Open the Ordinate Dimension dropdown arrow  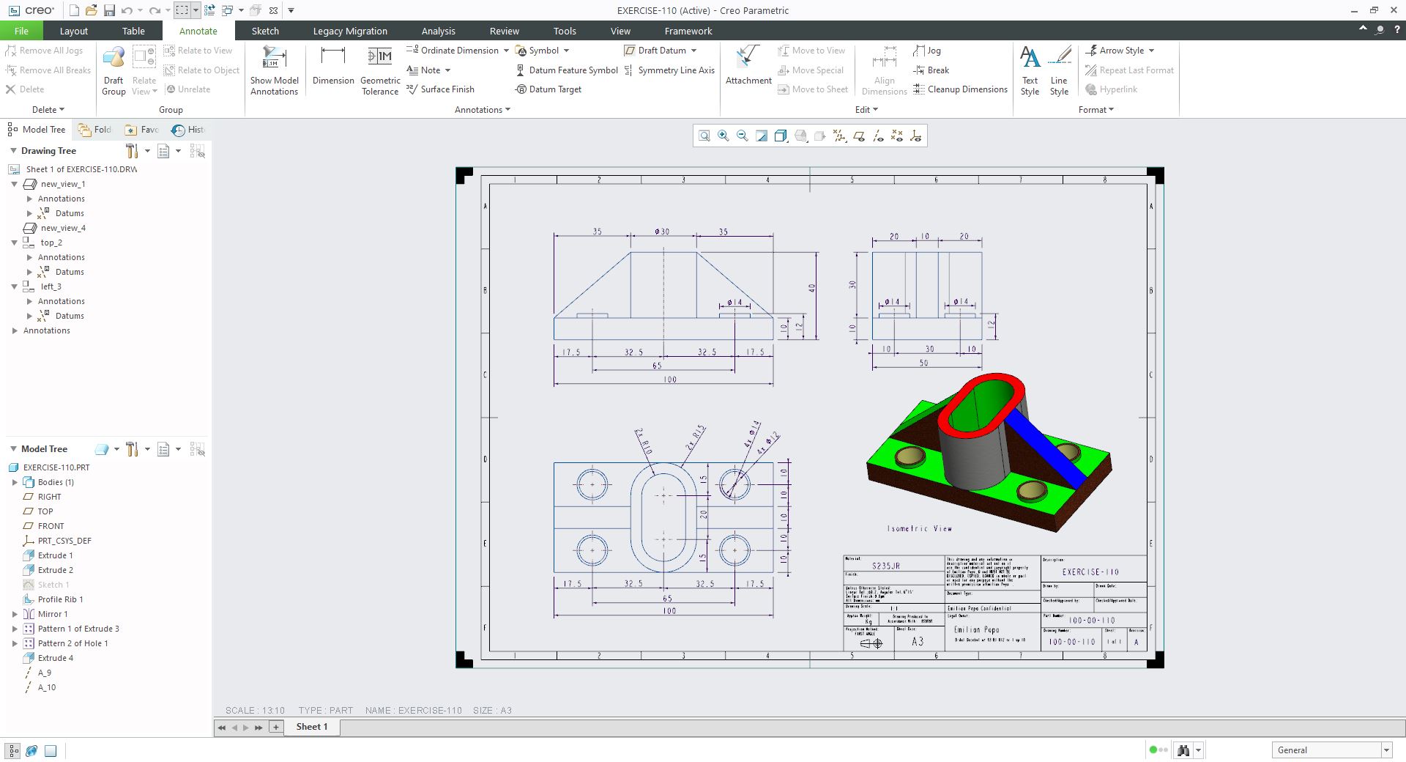pyautogui.click(x=506, y=51)
